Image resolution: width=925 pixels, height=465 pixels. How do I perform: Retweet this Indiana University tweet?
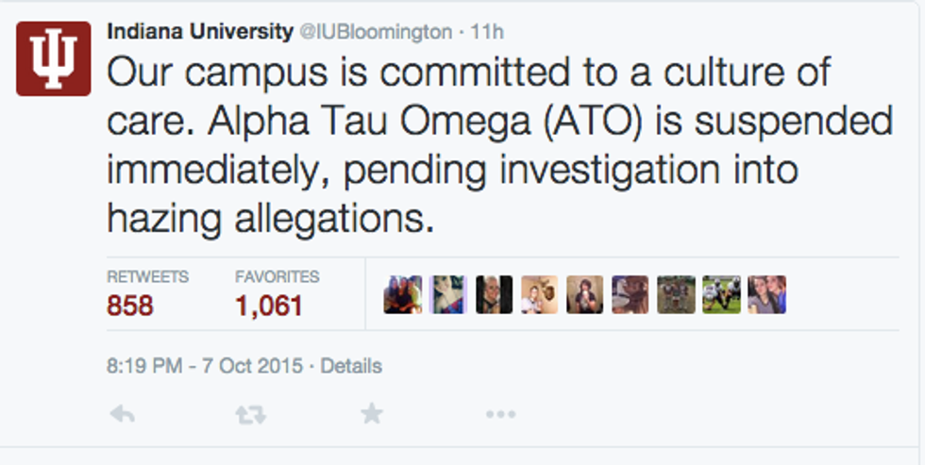coord(247,413)
